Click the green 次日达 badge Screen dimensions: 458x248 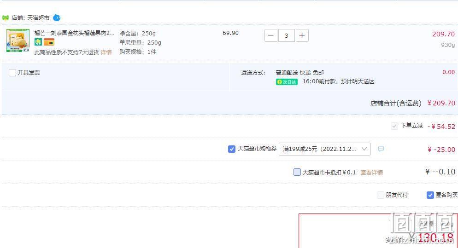tap(287, 82)
